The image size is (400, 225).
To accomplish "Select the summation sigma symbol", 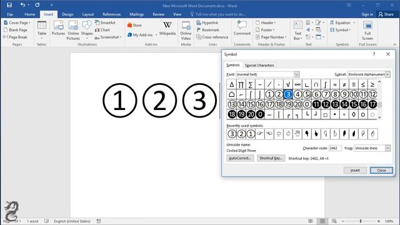I will click(251, 84).
